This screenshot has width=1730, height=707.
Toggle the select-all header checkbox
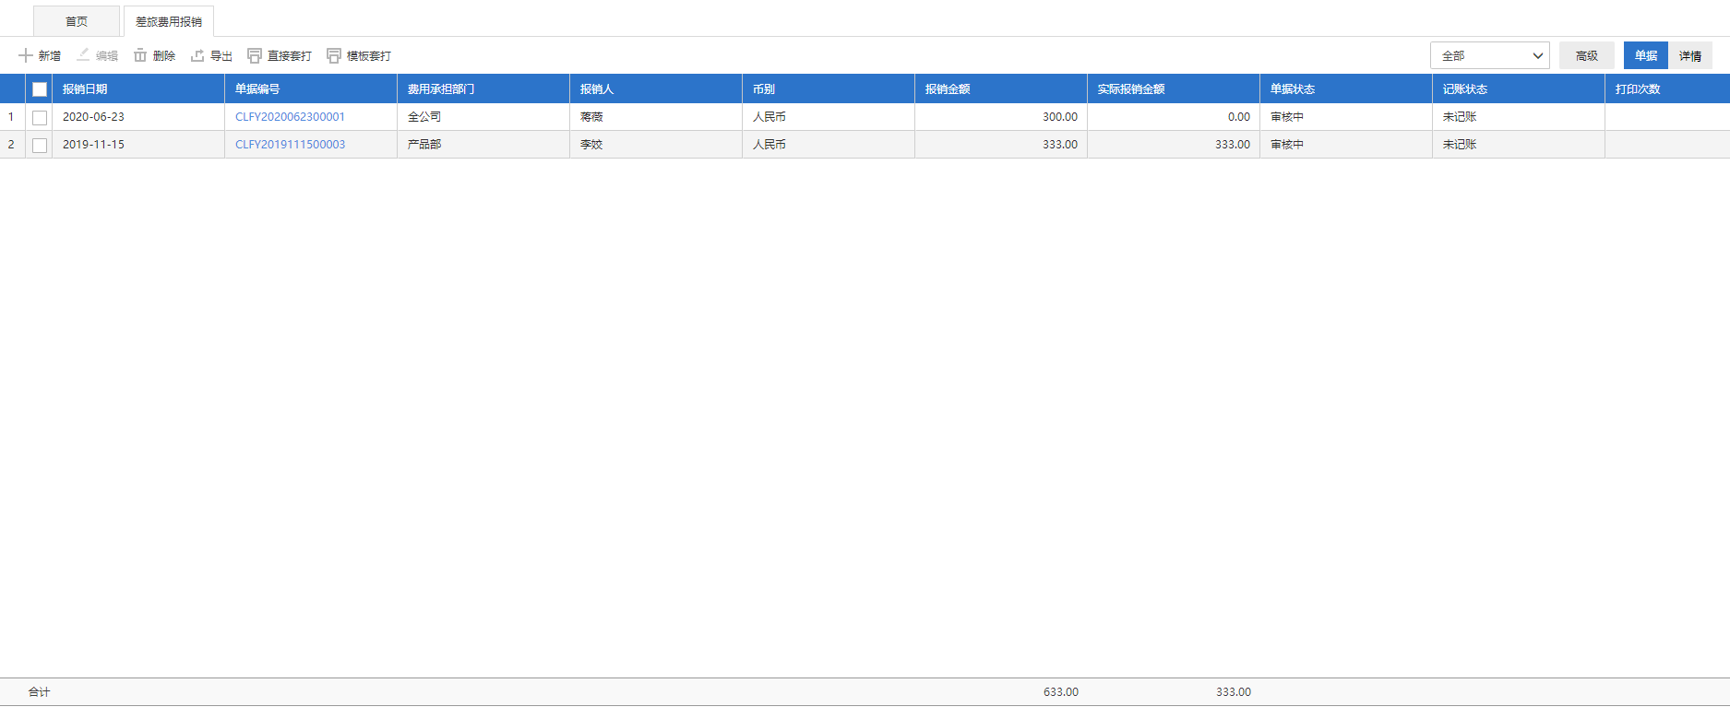pyautogui.click(x=40, y=89)
